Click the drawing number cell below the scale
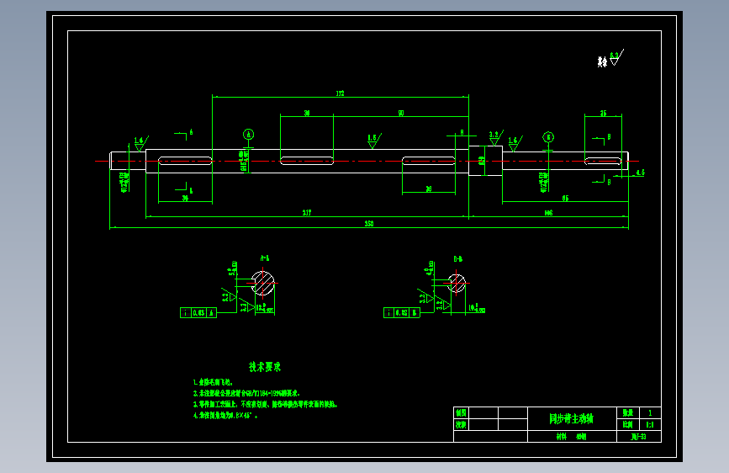Image resolution: width=729 pixels, height=473 pixels. click(x=639, y=437)
